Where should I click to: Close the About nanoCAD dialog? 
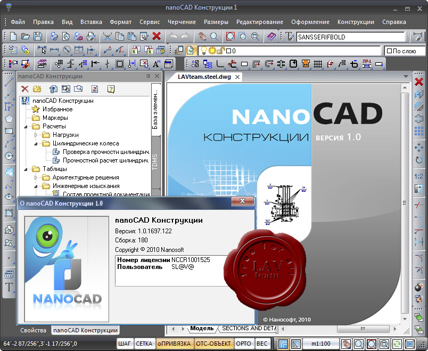pos(242,201)
